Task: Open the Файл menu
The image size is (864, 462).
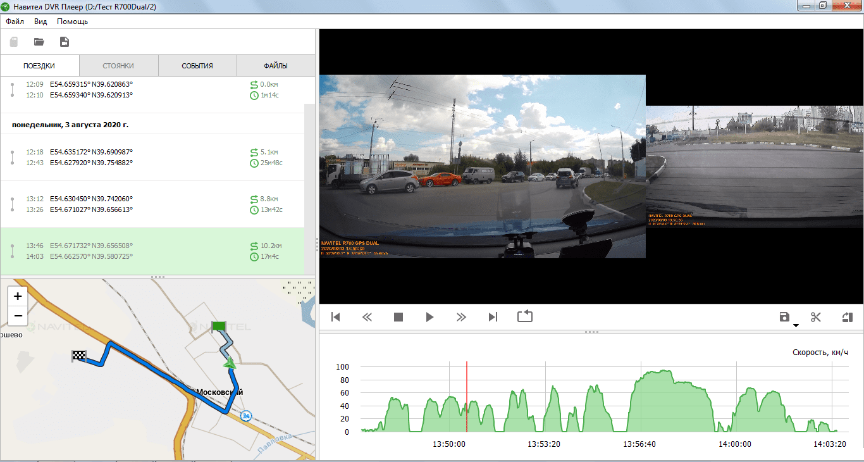Action: 15,21
